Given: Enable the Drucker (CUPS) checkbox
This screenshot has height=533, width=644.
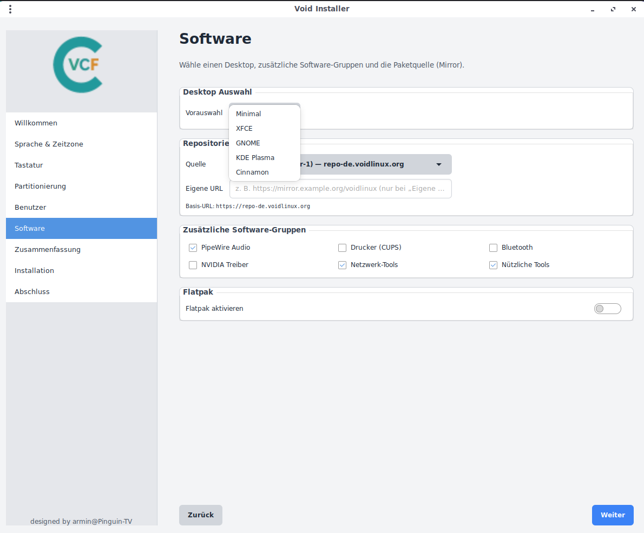Looking at the screenshot, I should (342, 248).
